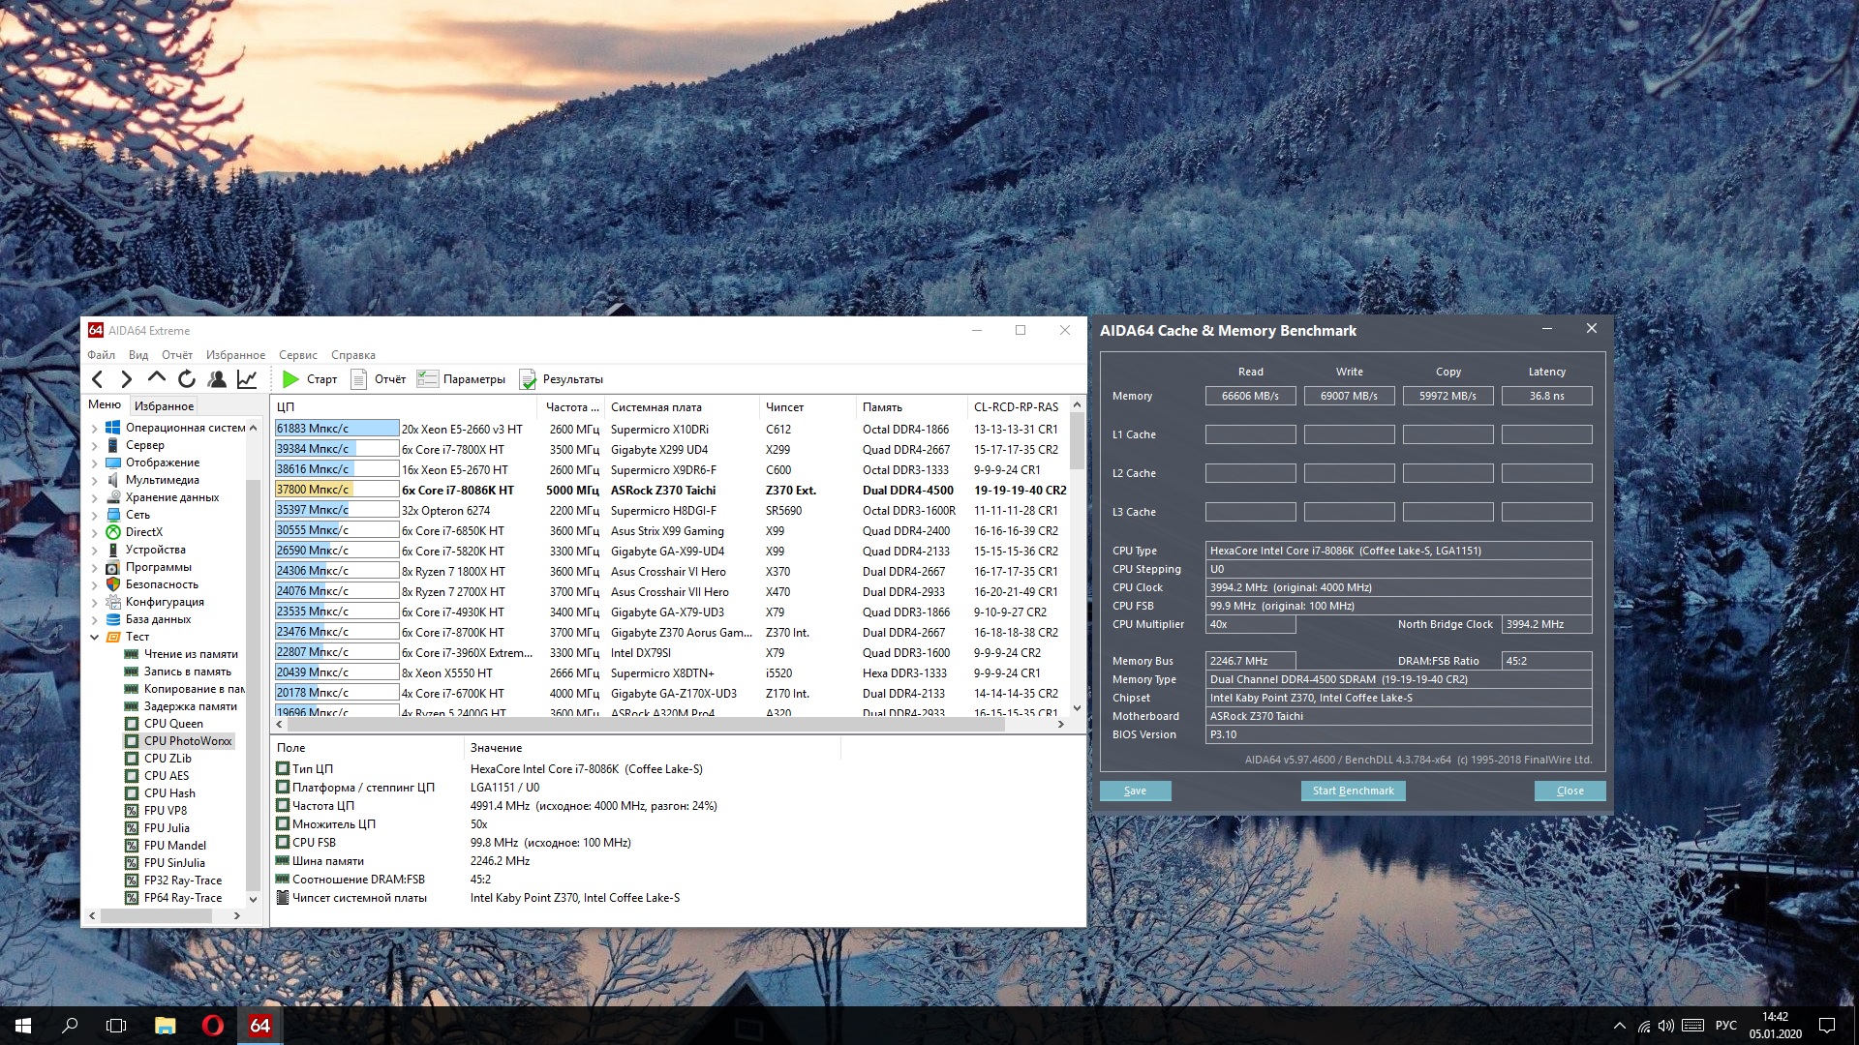Screen dimensions: 1859x1045
Task: Click the Start Benchmark button
Action: (1353, 791)
